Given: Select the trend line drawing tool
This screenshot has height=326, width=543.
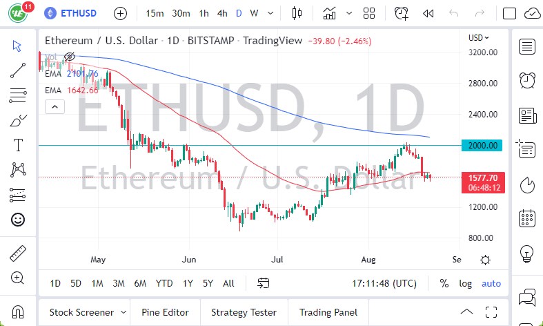Looking at the screenshot, I should (19, 70).
